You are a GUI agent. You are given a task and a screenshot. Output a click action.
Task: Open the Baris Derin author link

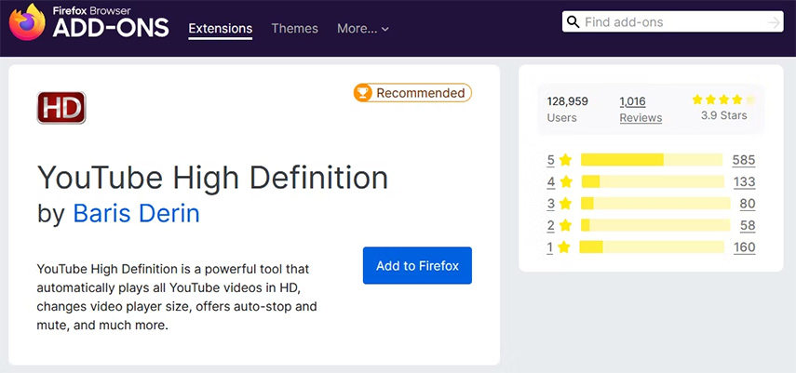[136, 214]
